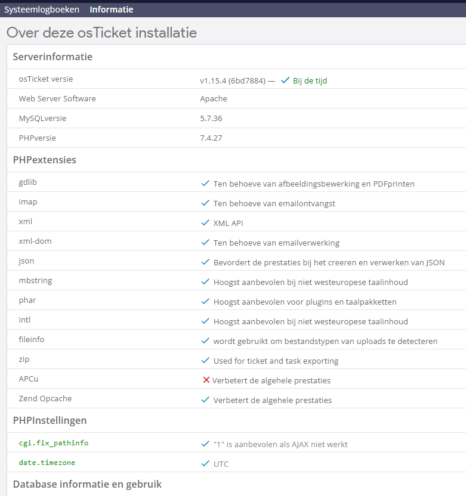Image resolution: width=466 pixels, height=496 pixels.
Task: Click the gdlib row checkmark icon
Action: [x=205, y=184]
